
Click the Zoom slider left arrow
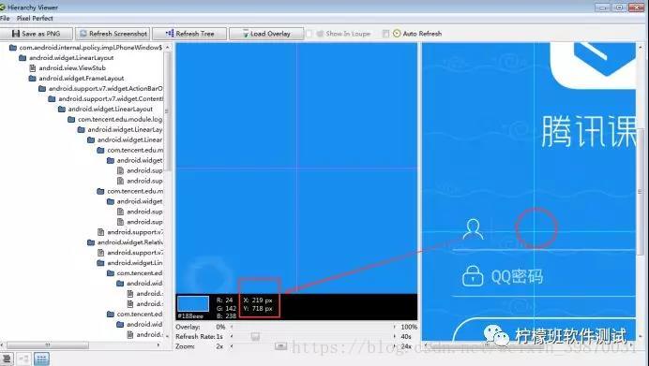[x=232, y=346]
